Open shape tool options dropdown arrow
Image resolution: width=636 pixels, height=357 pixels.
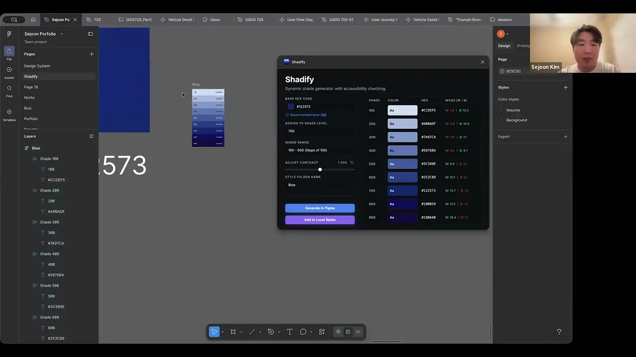tap(260, 332)
